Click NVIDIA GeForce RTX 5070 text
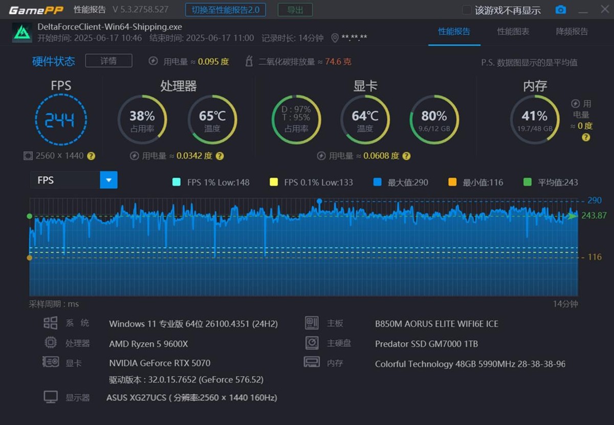The image size is (614, 425). click(x=160, y=363)
